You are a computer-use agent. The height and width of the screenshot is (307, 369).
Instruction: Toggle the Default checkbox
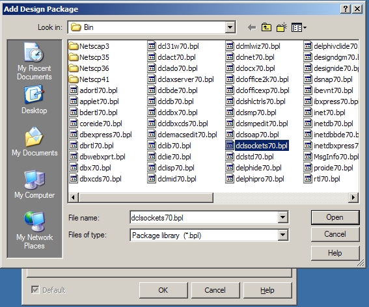[35, 290]
